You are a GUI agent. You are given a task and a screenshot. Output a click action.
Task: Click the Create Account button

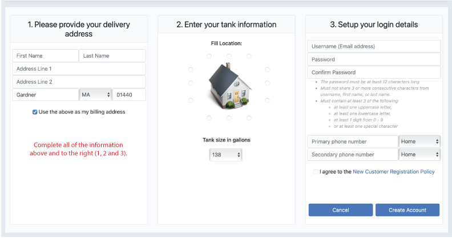tap(407, 210)
